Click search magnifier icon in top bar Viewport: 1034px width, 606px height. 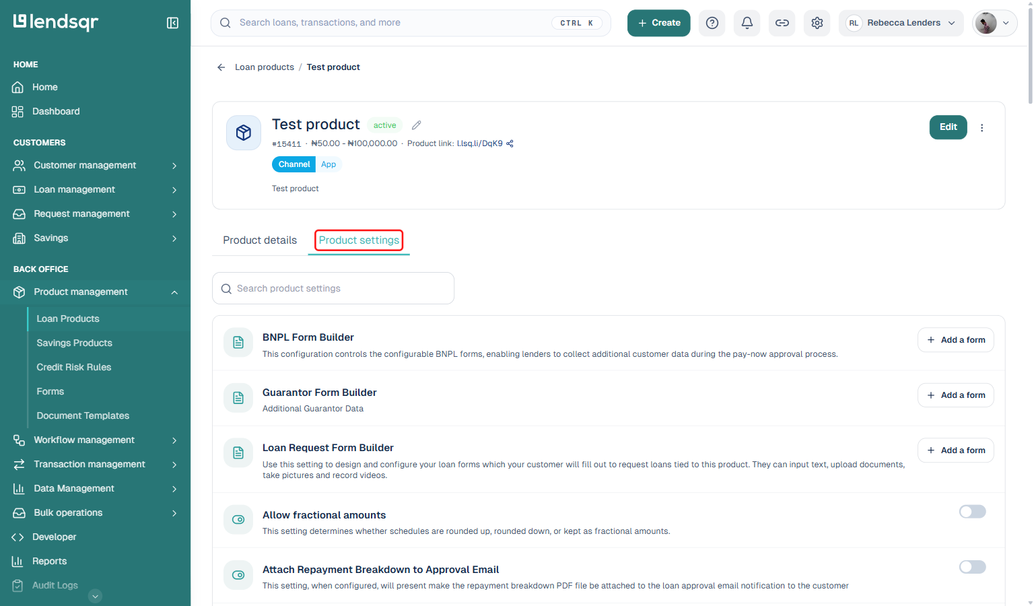pyautogui.click(x=226, y=23)
